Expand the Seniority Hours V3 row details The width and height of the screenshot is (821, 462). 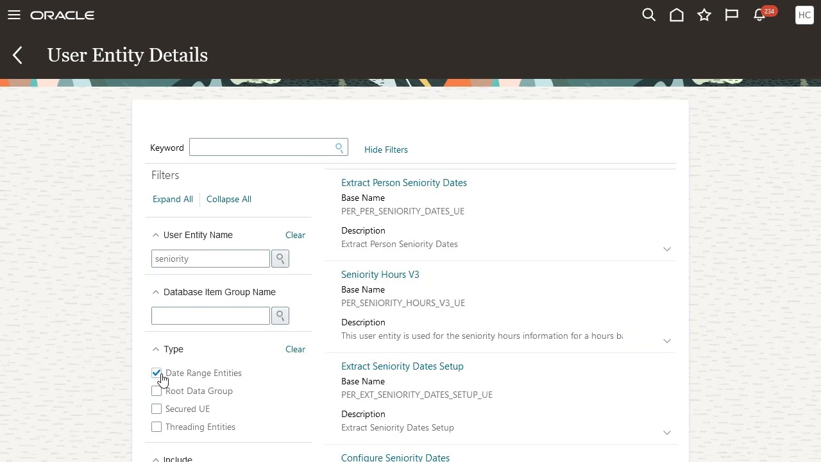(x=667, y=341)
